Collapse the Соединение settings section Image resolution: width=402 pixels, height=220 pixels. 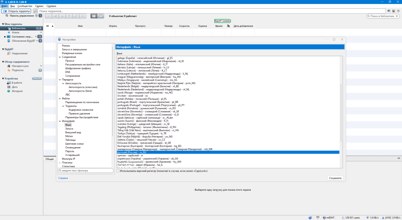(60, 57)
